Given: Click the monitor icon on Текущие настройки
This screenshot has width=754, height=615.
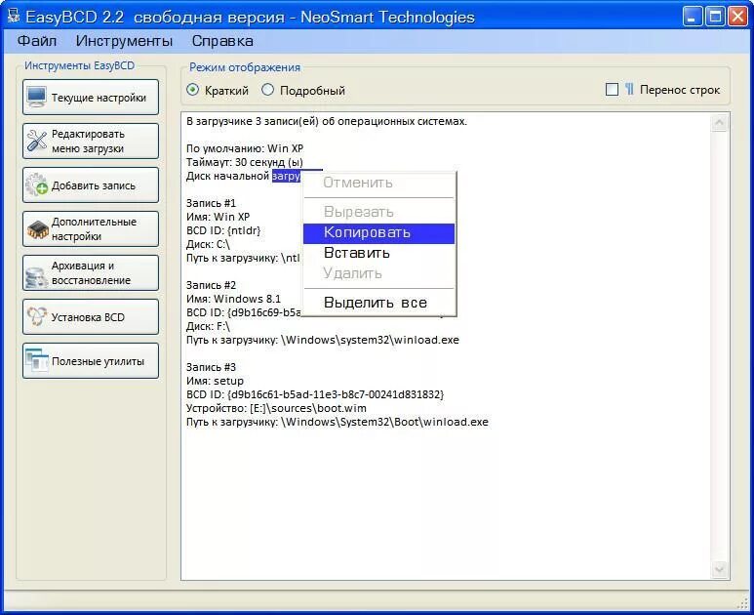Looking at the screenshot, I should [36, 98].
